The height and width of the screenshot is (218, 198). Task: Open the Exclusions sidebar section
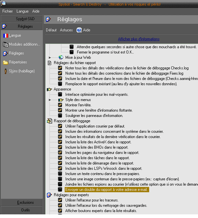22,202
